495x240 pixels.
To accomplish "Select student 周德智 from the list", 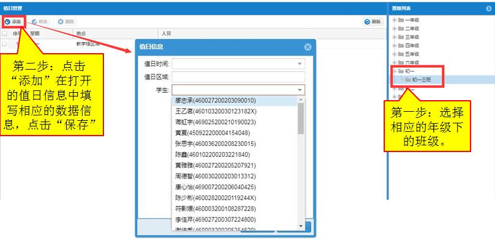I will click(234, 176).
